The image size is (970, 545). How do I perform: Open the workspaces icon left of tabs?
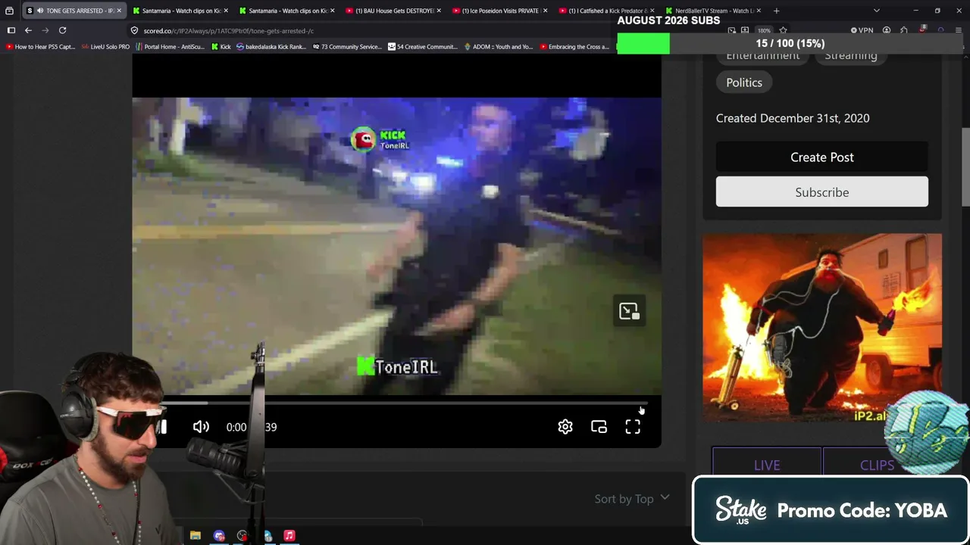pyautogui.click(x=9, y=11)
